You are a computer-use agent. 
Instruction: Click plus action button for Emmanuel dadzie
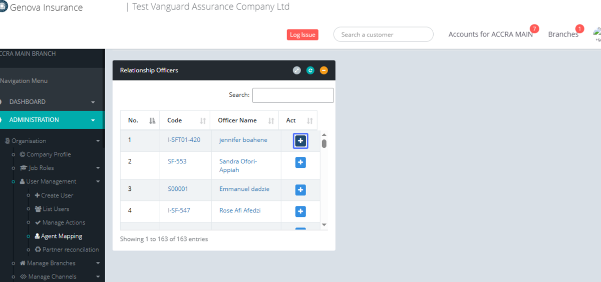[x=300, y=190]
